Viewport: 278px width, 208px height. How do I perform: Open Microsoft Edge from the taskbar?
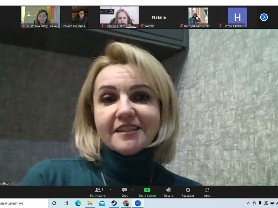pos(78,203)
